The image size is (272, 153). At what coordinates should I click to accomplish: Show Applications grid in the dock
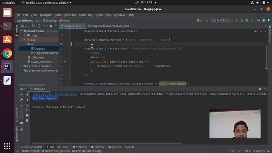tap(7, 146)
